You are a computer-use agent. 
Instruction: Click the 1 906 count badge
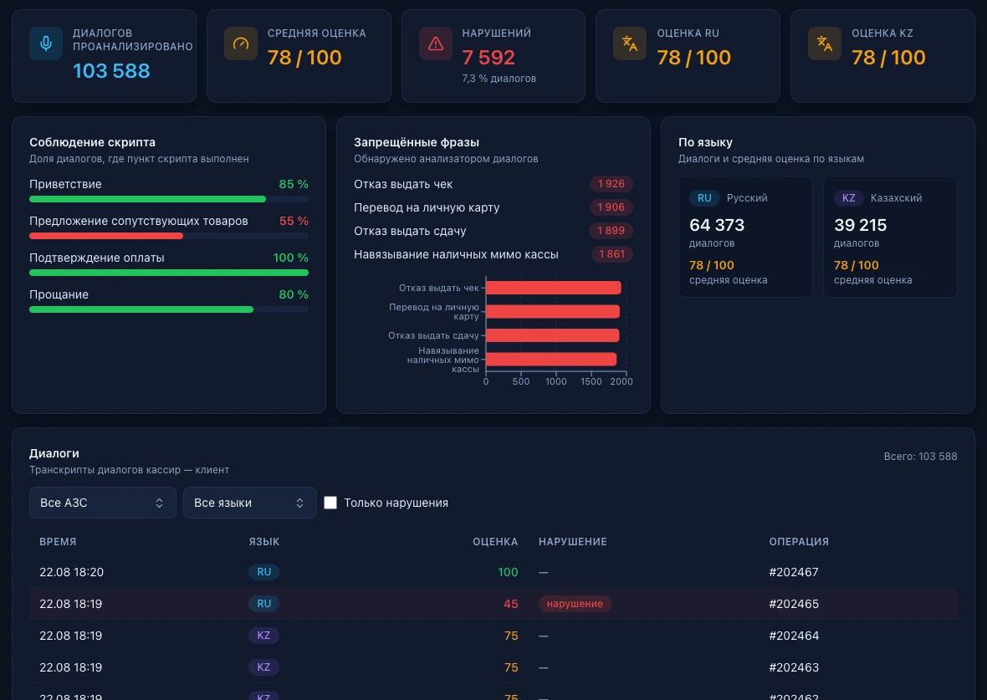(x=611, y=207)
